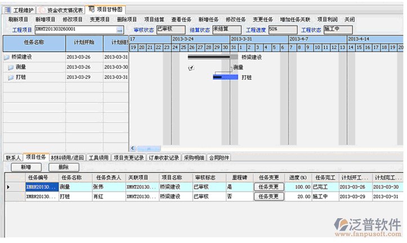Click the blue 打桩 progress bar
407x243 pixels.
click(x=225, y=77)
